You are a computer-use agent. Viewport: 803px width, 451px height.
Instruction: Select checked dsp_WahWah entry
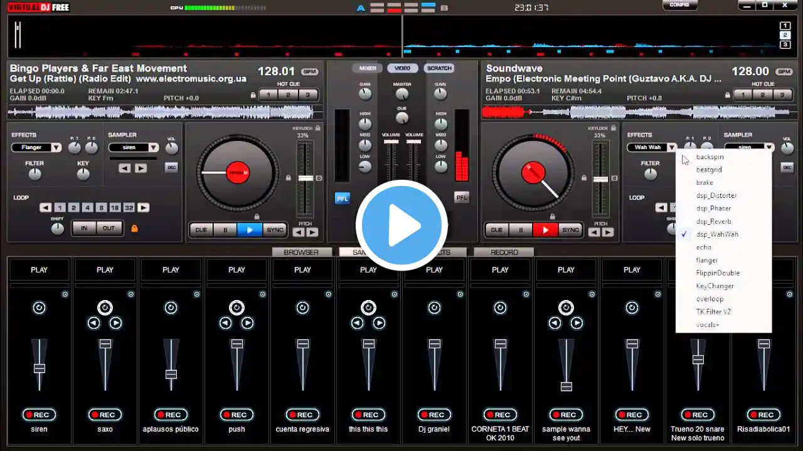click(717, 234)
